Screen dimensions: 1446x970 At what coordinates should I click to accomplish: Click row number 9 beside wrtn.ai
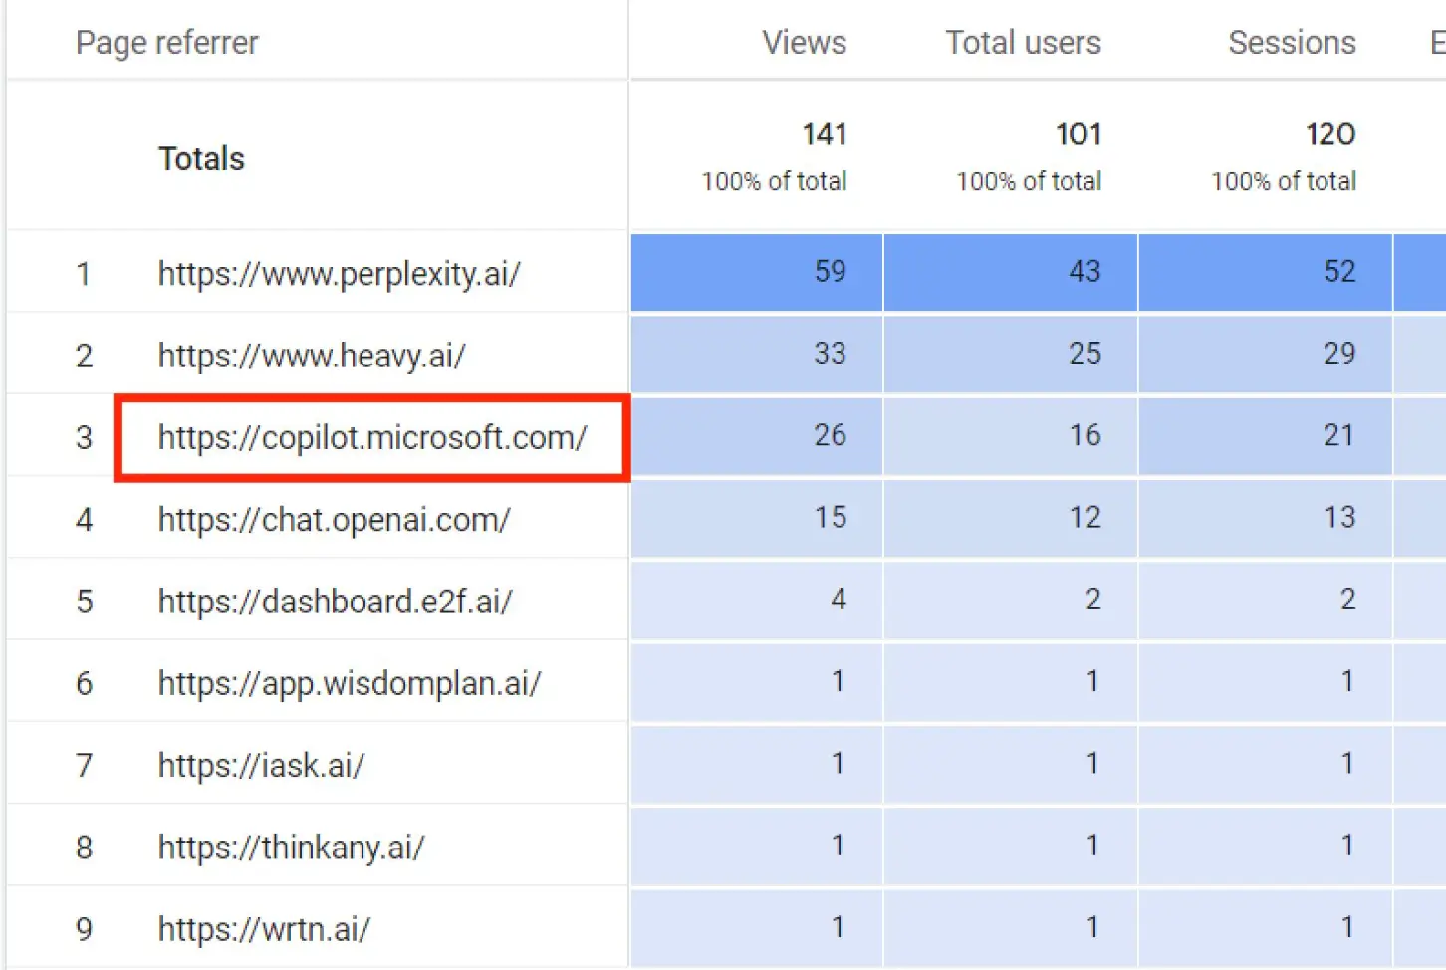pos(84,929)
